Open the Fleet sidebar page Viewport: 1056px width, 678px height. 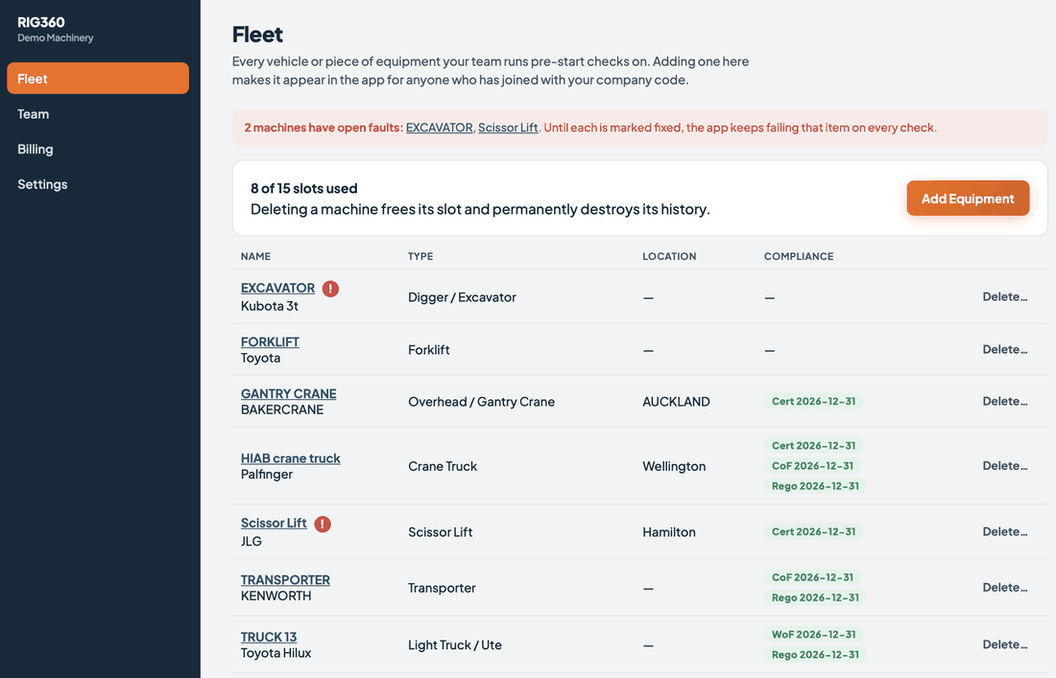coord(98,79)
